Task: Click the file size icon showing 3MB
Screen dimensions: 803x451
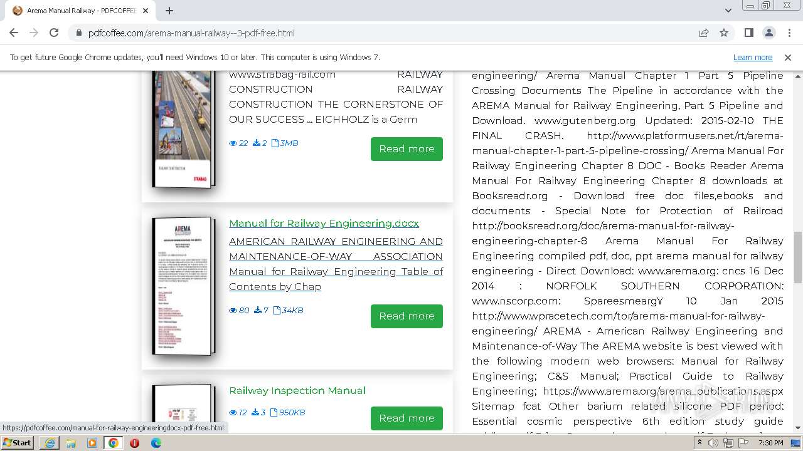Action: click(x=275, y=143)
